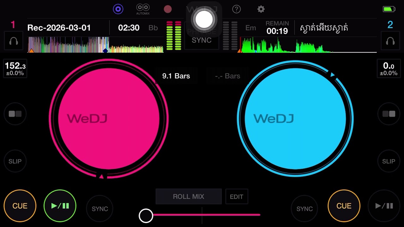Hit CUE on deck 2
The image size is (404, 227).
point(344,206)
